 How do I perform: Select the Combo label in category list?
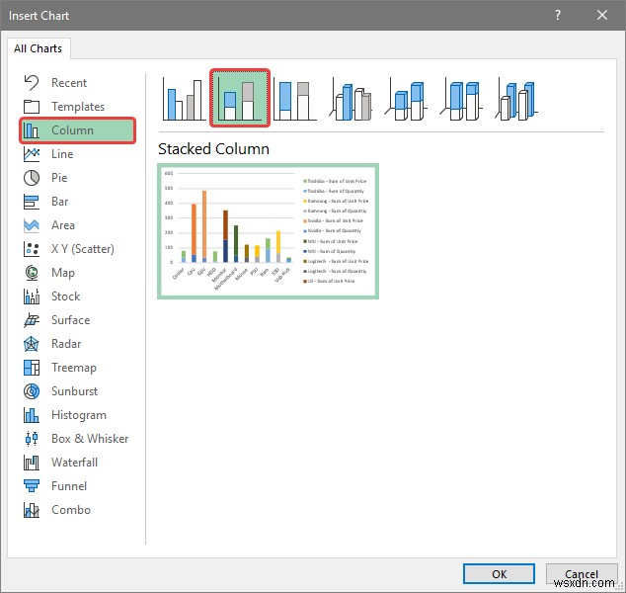click(71, 510)
